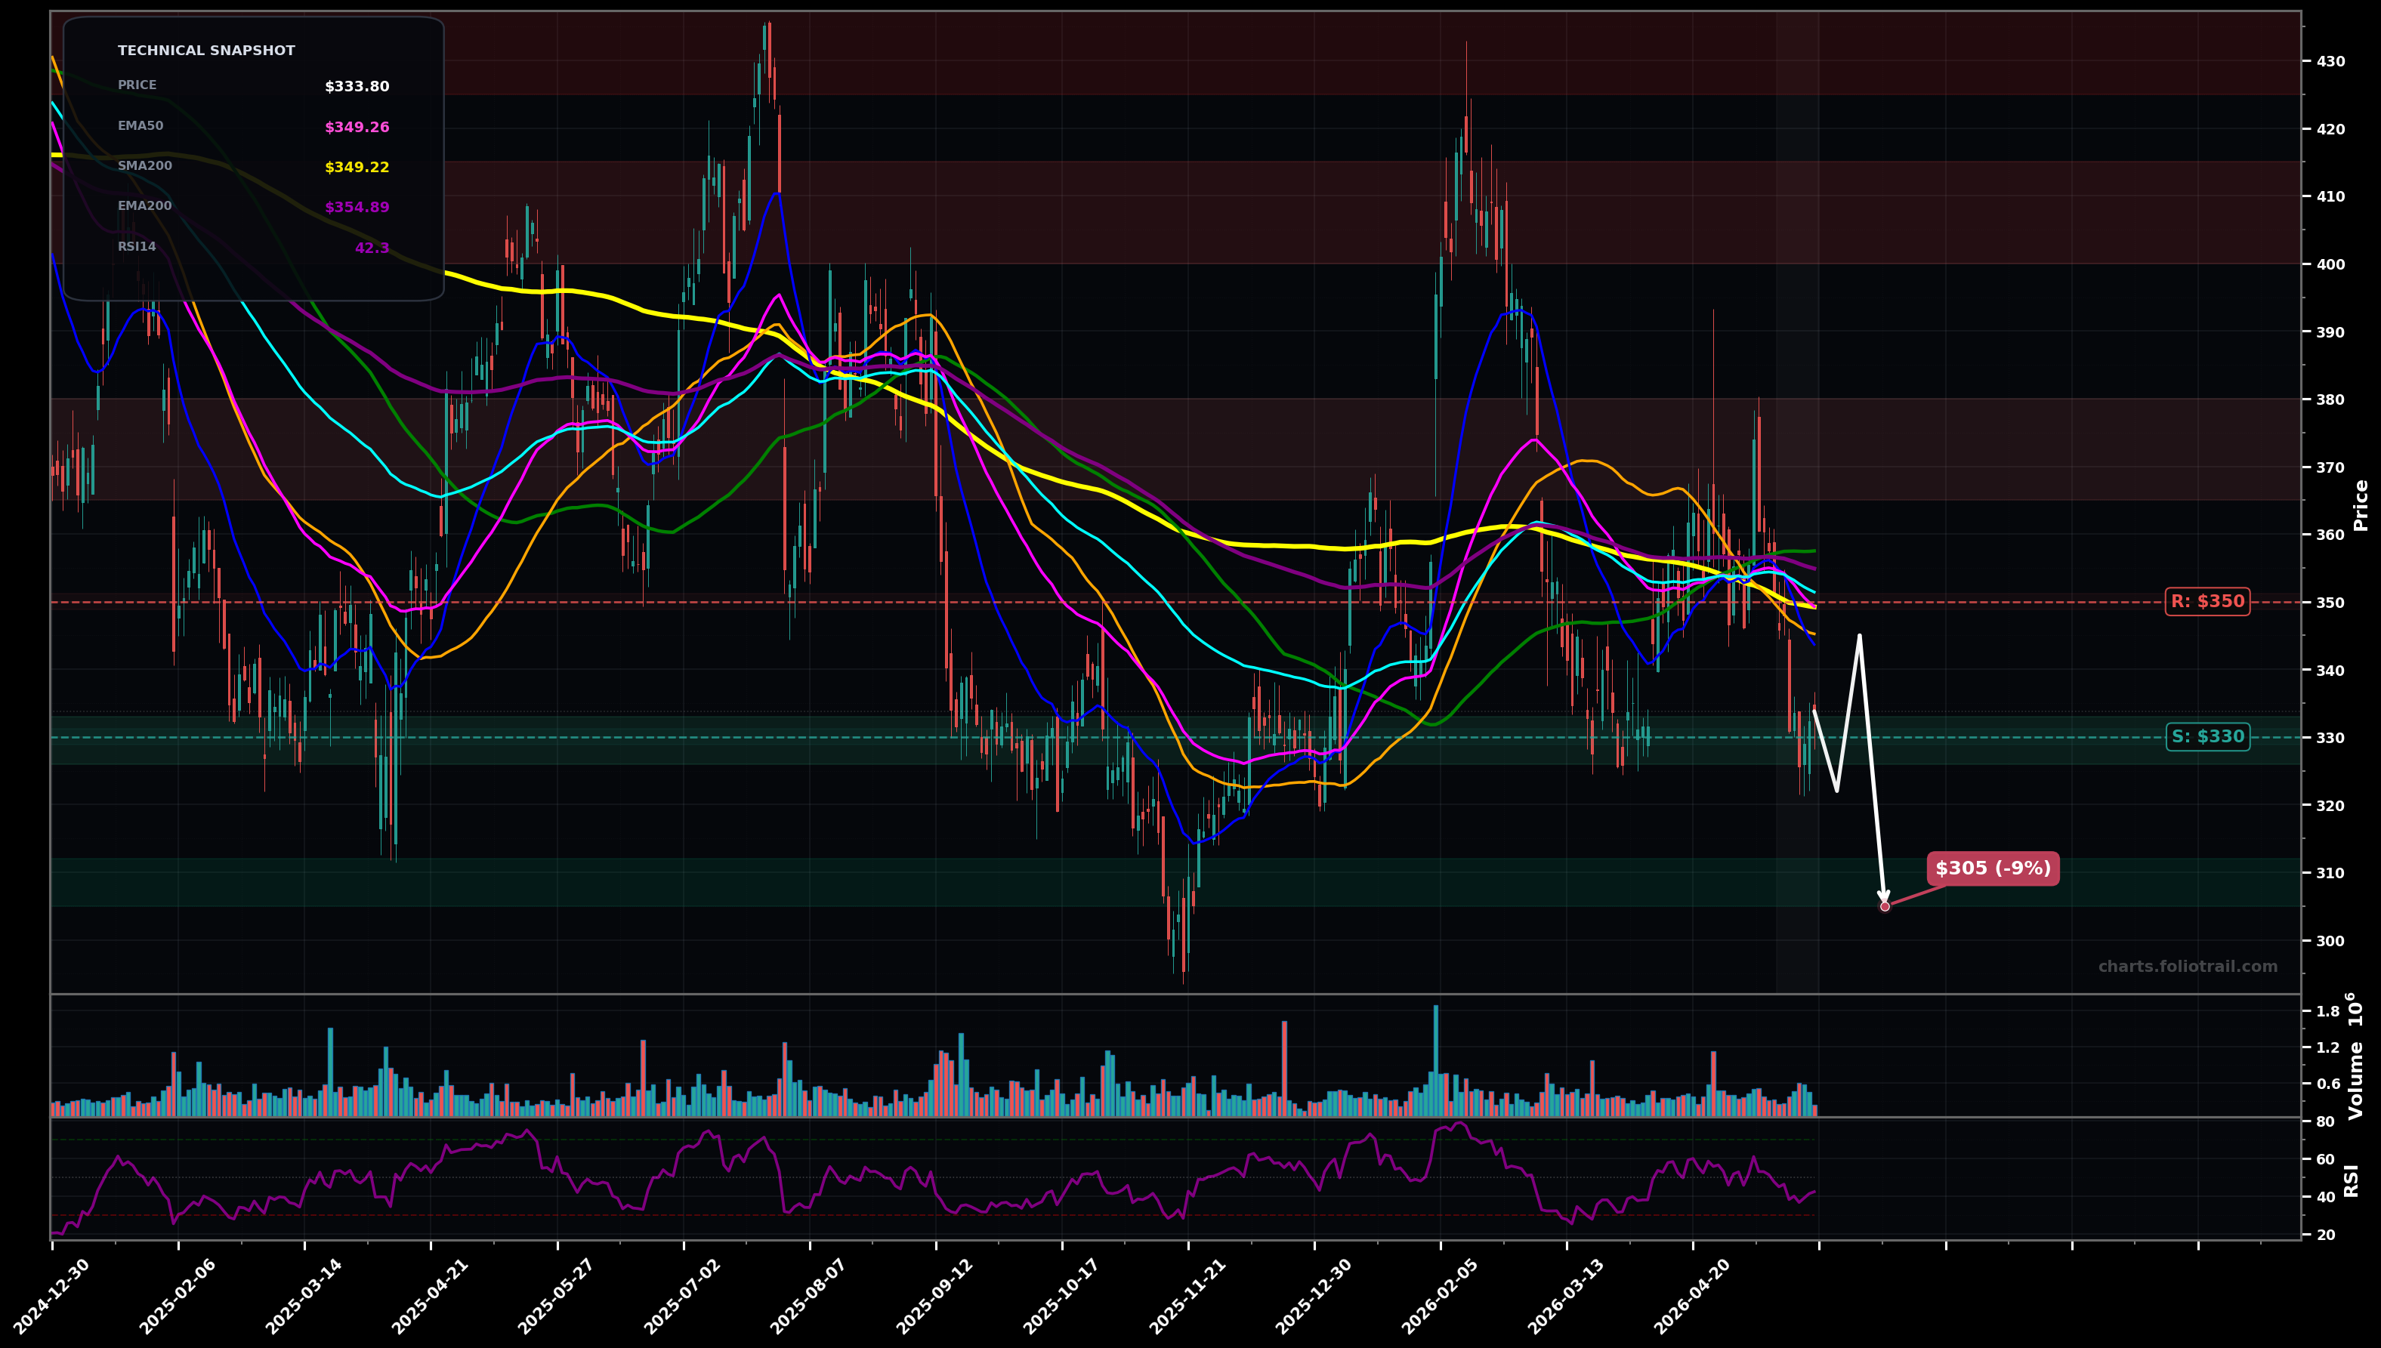Click the 2025-02-06 date axis label
This screenshot has height=1348, width=2381.
(x=178, y=1296)
